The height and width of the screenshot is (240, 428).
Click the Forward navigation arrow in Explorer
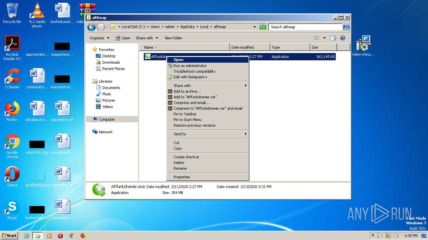pyautogui.click(x=101, y=27)
